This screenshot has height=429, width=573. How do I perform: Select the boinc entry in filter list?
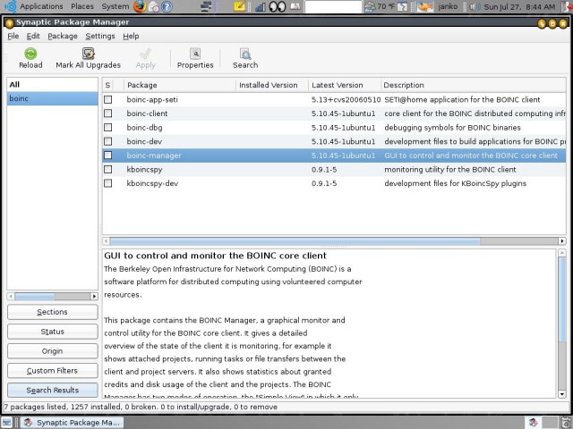(52, 98)
